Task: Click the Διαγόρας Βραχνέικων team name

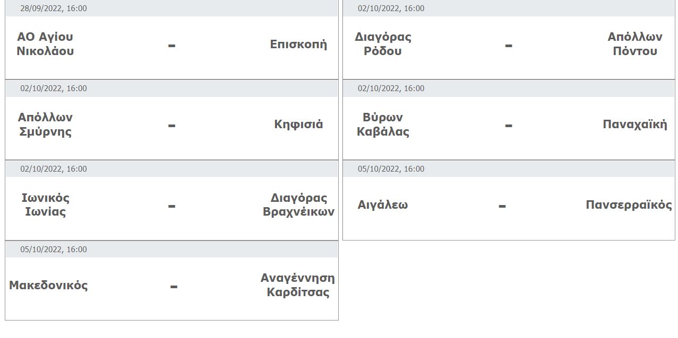Action: click(298, 205)
